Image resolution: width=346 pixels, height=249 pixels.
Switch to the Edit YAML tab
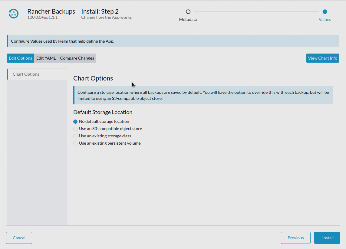[46, 58]
